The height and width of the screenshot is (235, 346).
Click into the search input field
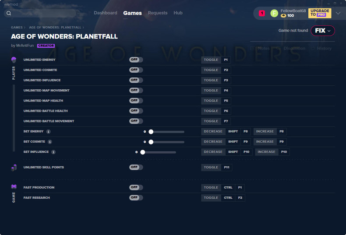40,13
